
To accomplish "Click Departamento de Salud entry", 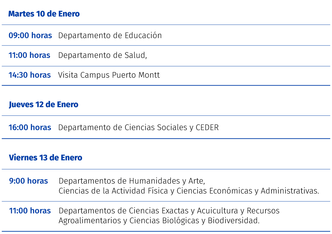I will (x=102, y=55).
